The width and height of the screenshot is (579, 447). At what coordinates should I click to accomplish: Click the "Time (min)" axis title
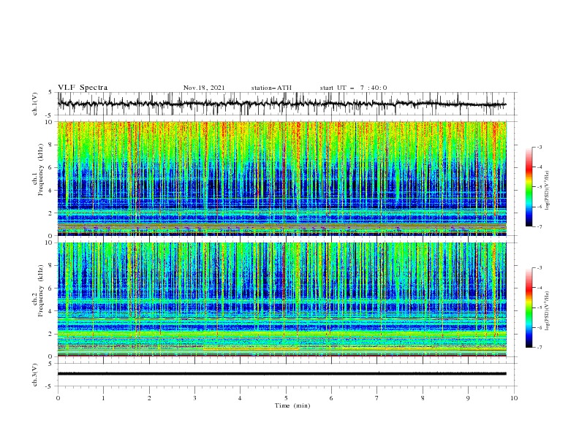[292, 405]
